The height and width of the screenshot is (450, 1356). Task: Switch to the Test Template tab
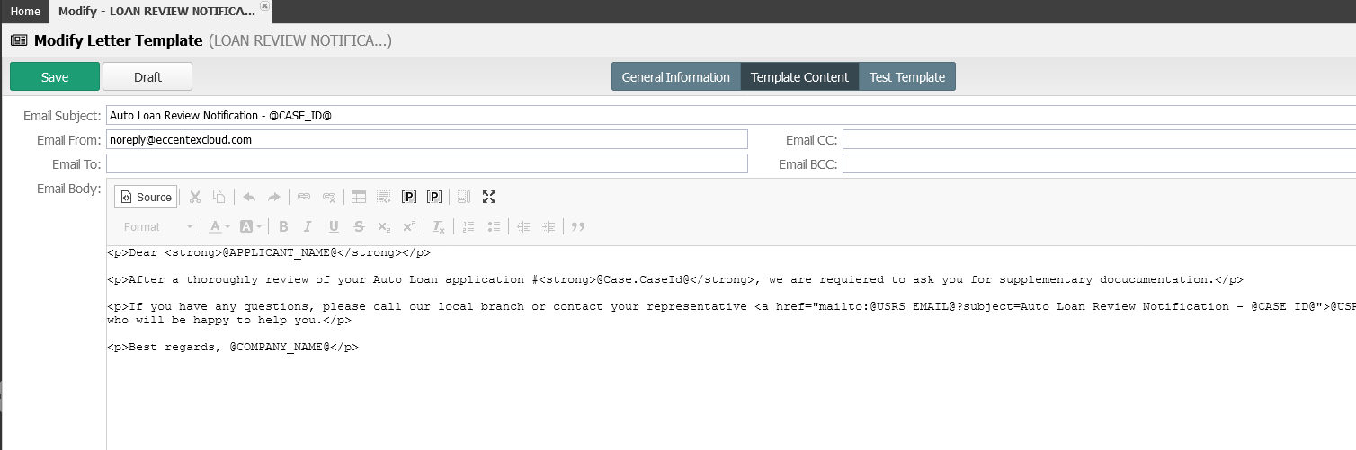point(906,77)
